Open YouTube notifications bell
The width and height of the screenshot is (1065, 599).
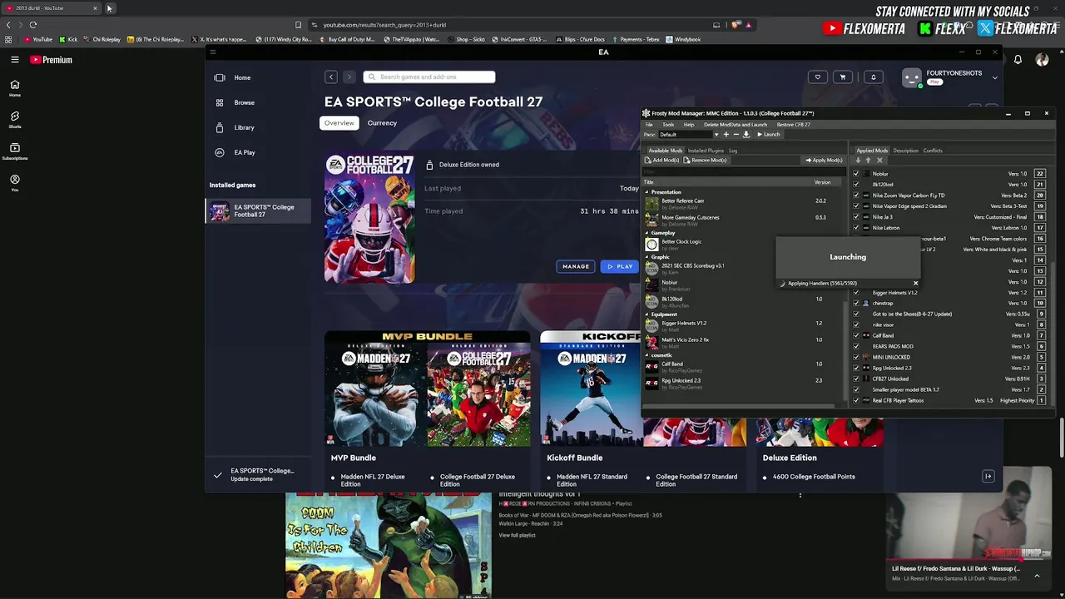tap(1018, 60)
